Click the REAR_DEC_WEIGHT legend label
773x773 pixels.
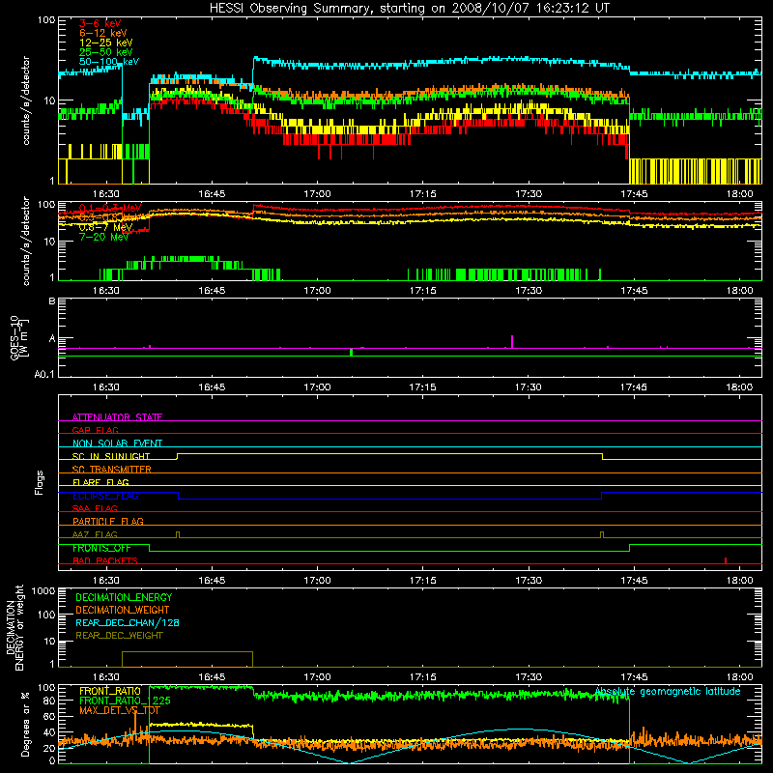119,636
